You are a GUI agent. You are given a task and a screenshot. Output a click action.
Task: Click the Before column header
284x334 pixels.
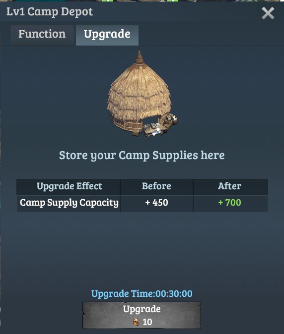click(x=156, y=186)
